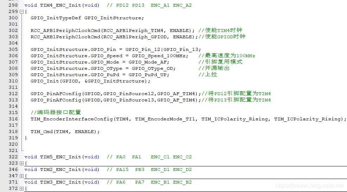The height and width of the screenshot is (192, 347).
Task: Click the comment '//将PD12引脚配置为TIM4'
Action: tap(236, 93)
